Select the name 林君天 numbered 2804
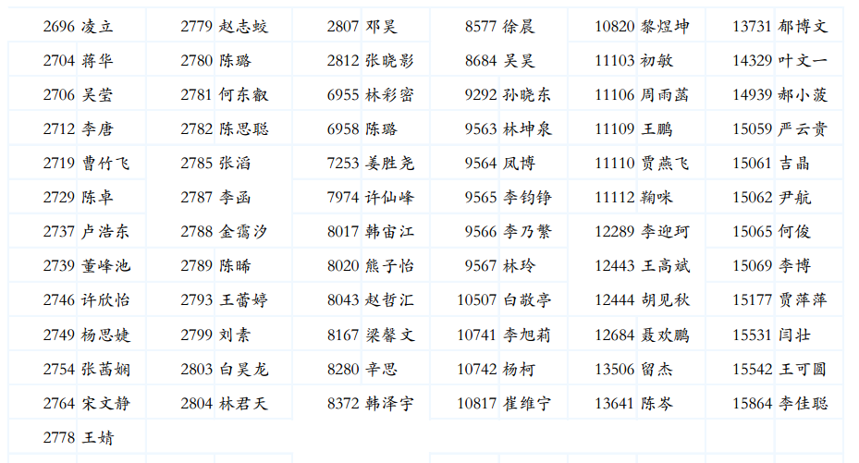This screenshot has height=463, width=859. [243, 403]
